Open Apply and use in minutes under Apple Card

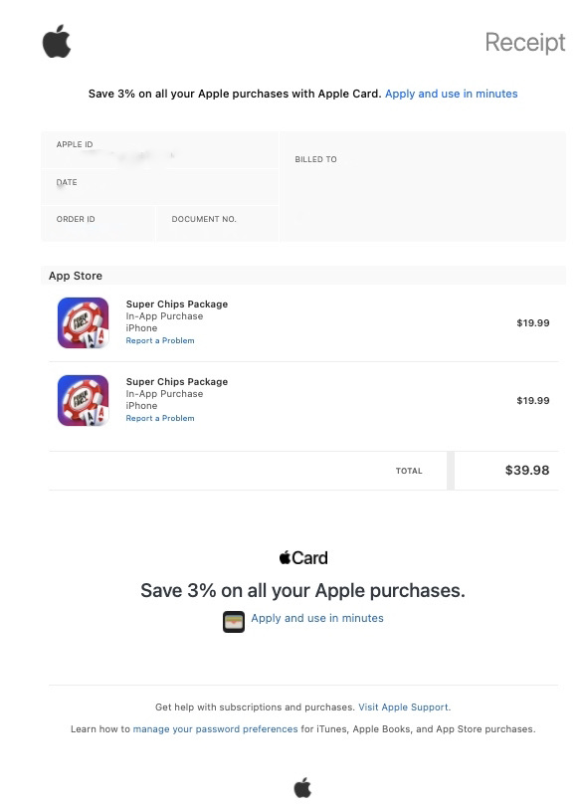coord(317,618)
